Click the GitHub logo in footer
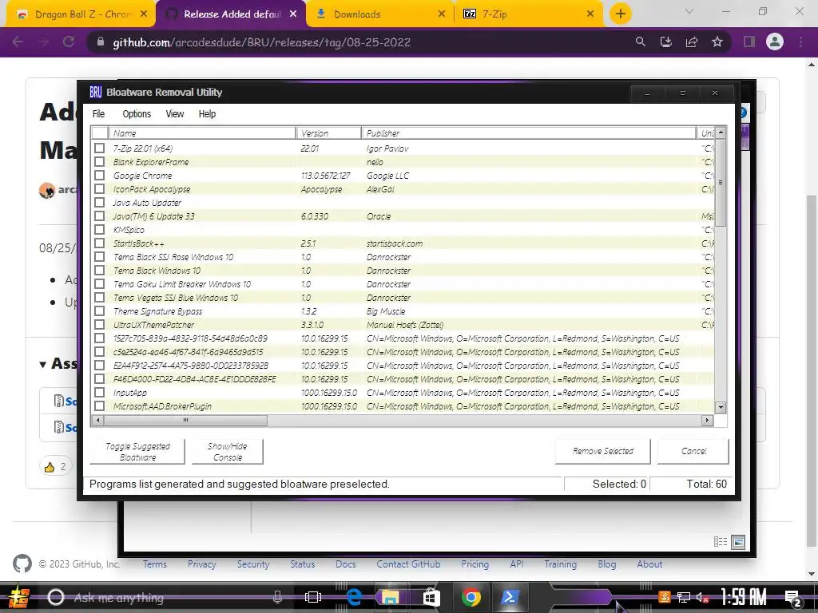Viewport: 818px width, 613px height. tap(22, 564)
